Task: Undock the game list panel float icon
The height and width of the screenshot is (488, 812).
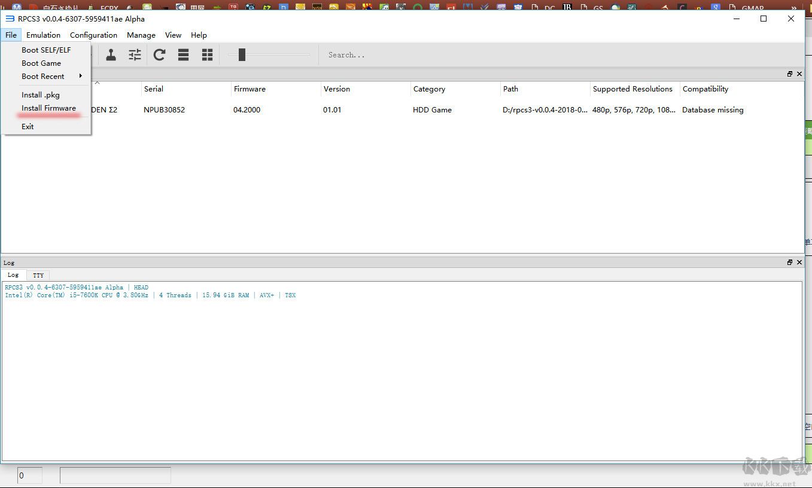Action: click(790, 74)
